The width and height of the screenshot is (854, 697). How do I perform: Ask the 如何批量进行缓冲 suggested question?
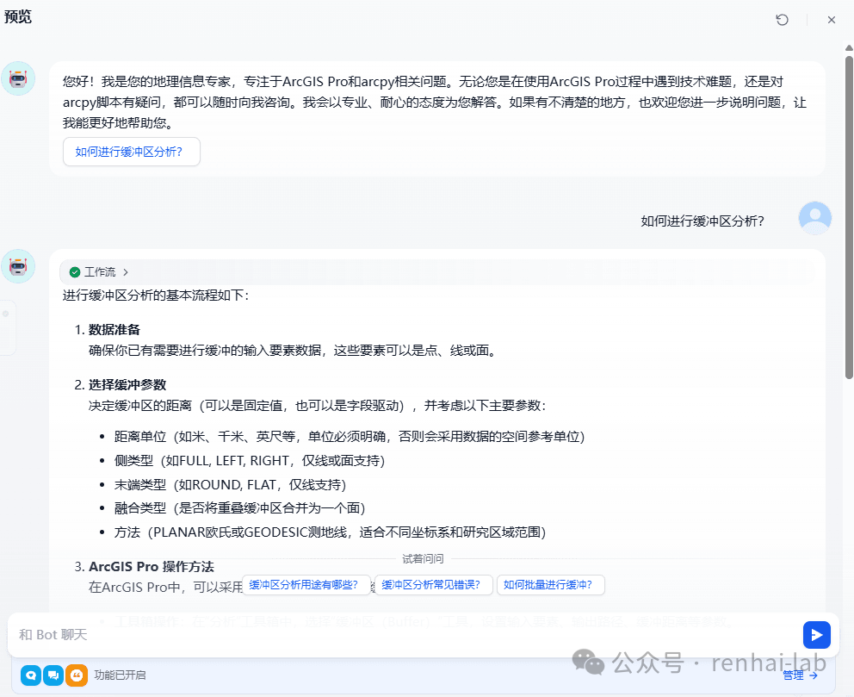coord(548,585)
